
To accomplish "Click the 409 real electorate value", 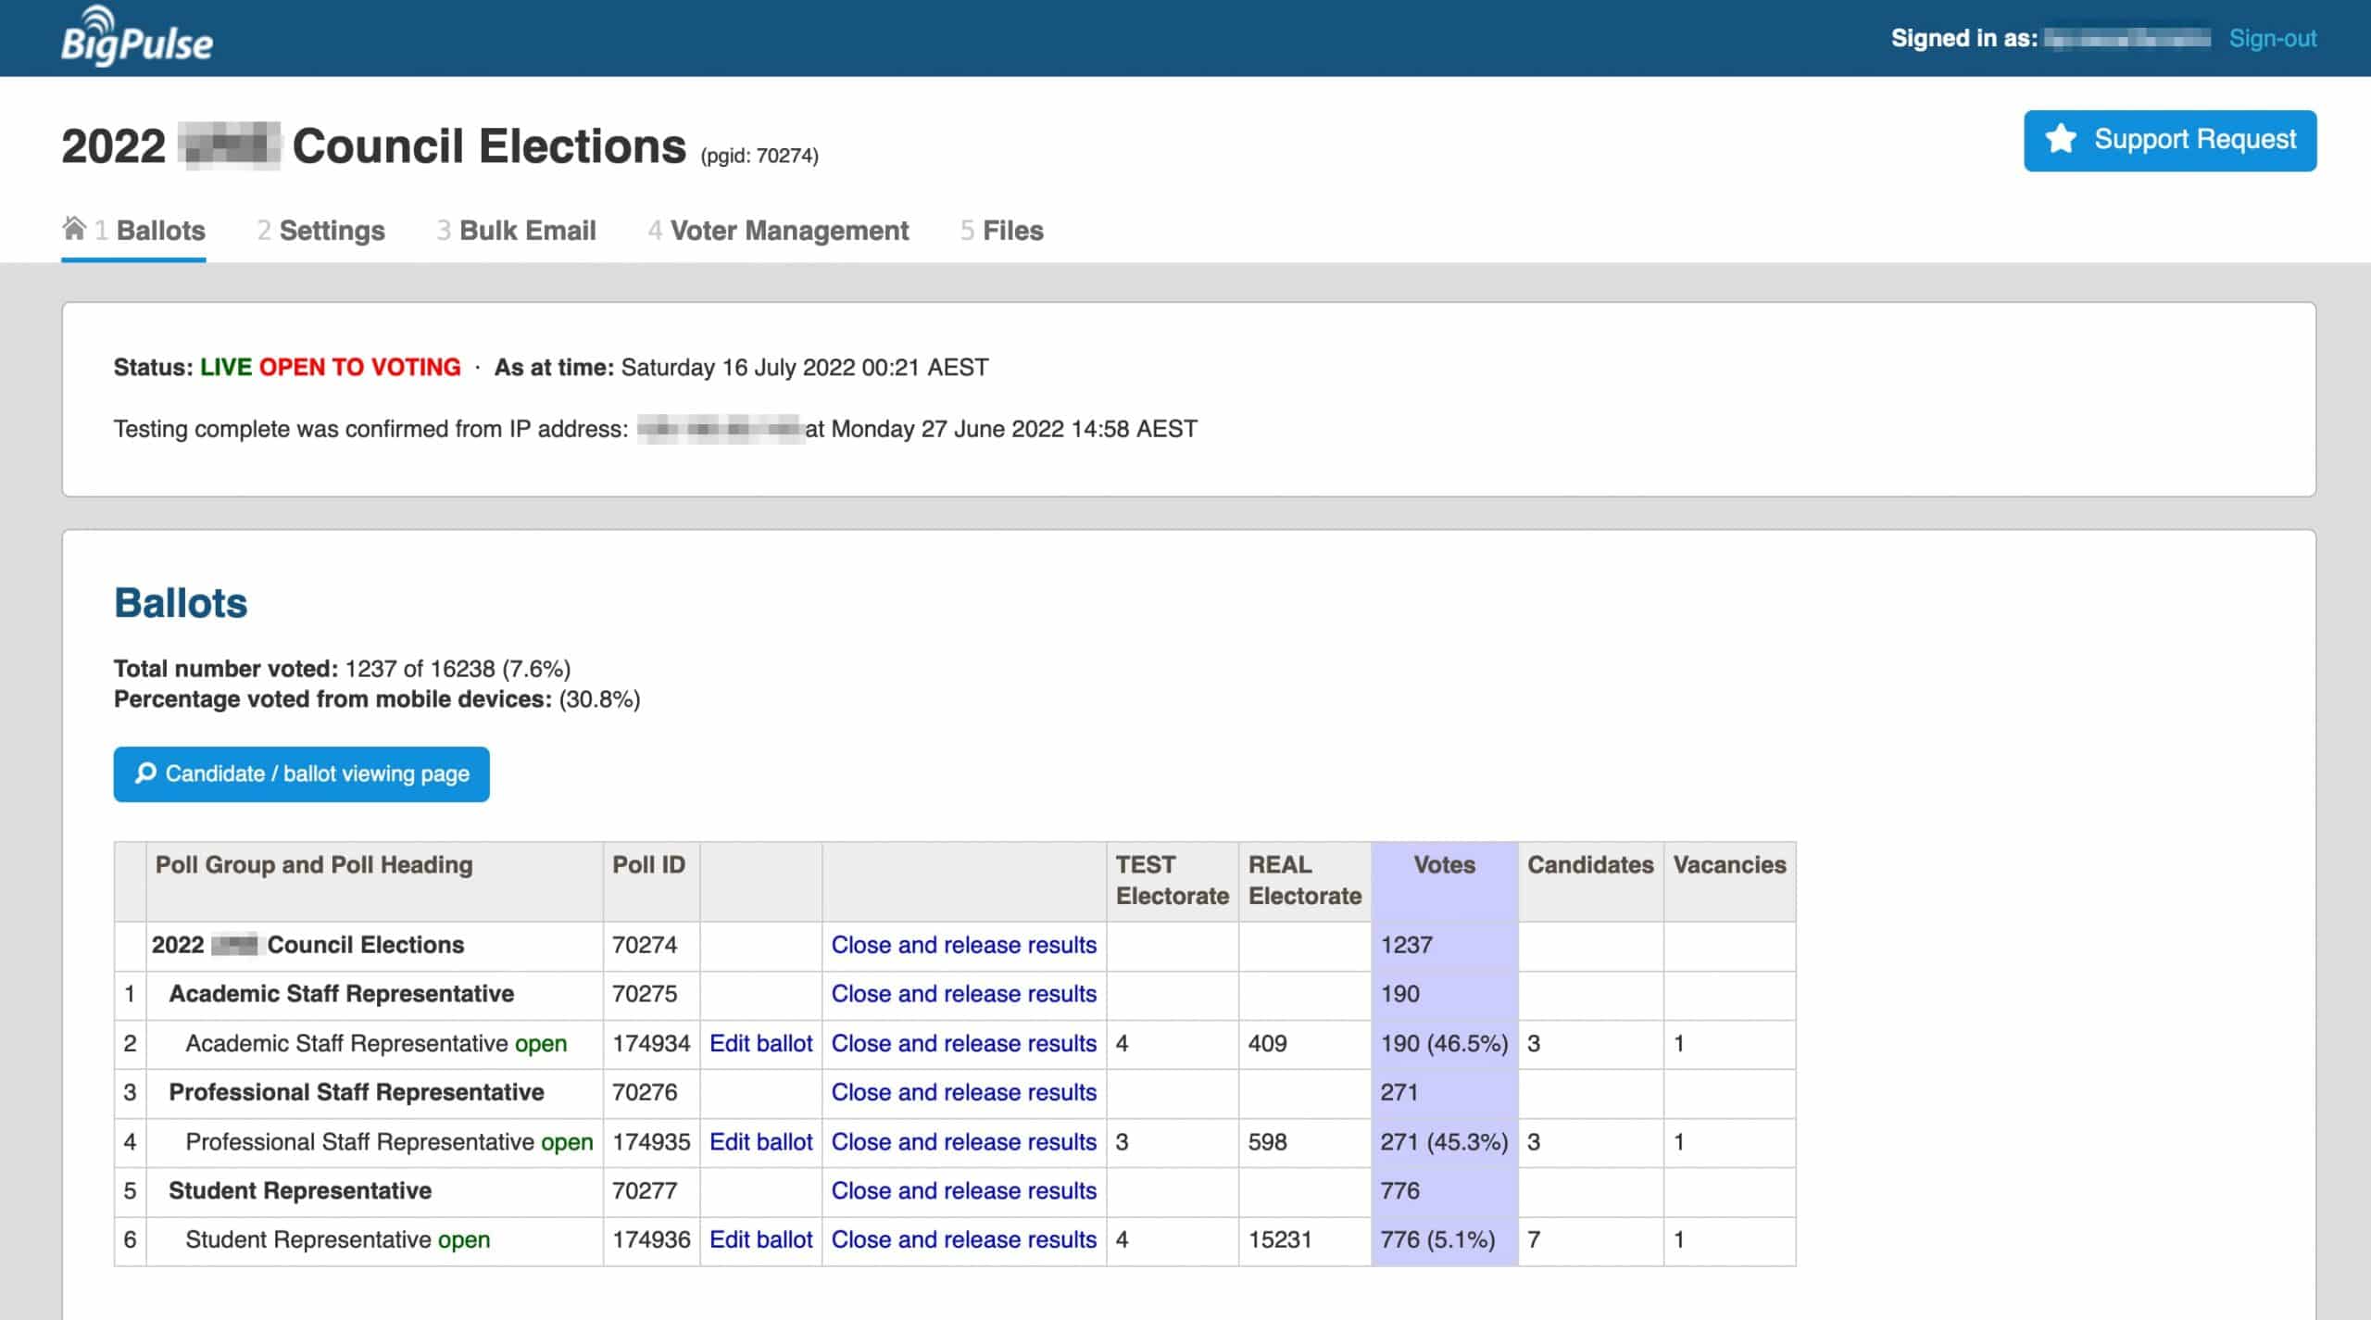I will (1267, 1044).
